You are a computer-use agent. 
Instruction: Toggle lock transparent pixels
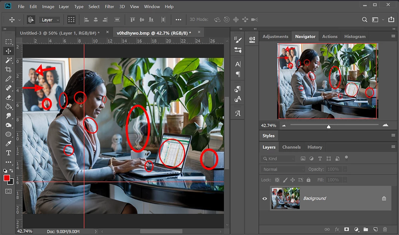(x=277, y=180)
